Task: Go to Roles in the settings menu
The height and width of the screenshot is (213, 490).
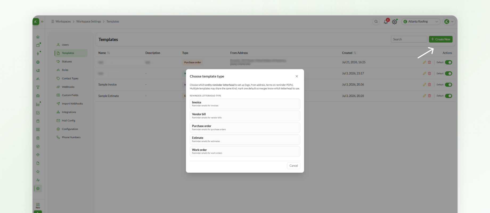Action: pyautogui.click(x=71, y=70)
